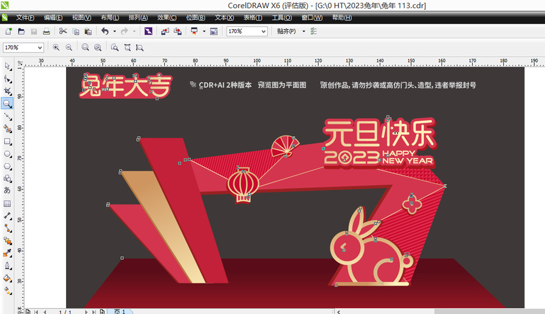Click the Copy icon in toolbar

pyautogui.click(x=76, y=31)
